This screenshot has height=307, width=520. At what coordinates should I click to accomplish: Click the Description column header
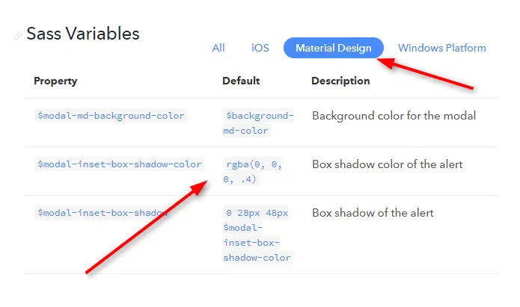tap(340, 81)
